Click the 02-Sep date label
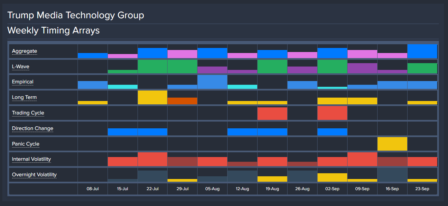This screenshot has height=206, width=448. [x=332, y=189]
